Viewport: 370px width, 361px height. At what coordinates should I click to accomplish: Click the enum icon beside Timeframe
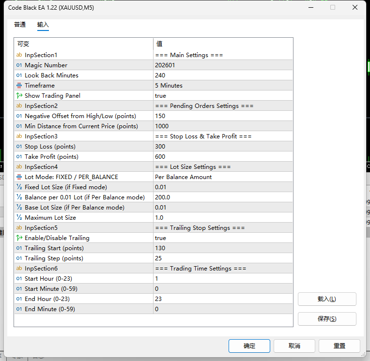point(19,85)
